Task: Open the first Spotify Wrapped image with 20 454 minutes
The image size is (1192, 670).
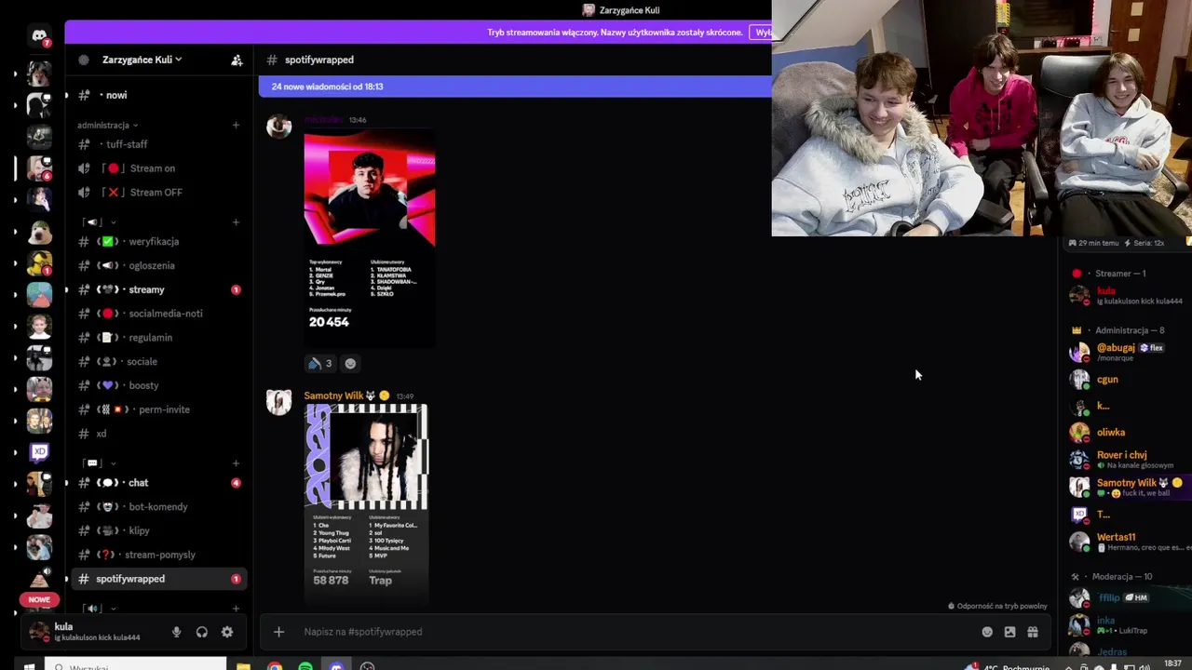Action: tap(370, 237)
